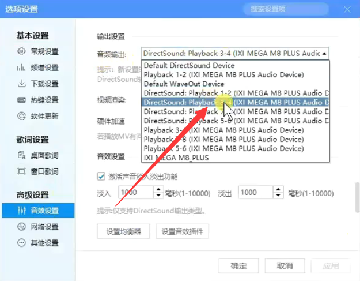Viewport: 360px width, 281px height.
Task: Click the 热键设置 keyboard icon
Action: [21, 100]
